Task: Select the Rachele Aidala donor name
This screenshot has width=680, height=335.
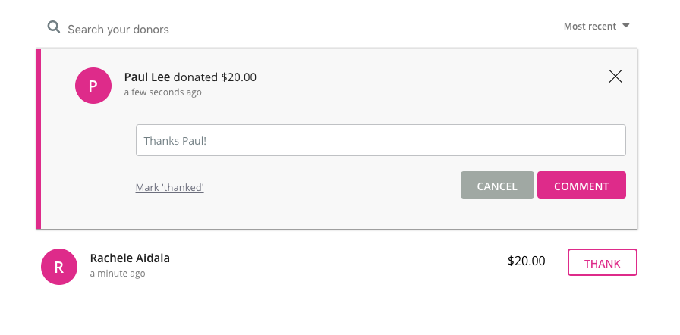Action: coord(130,258)
